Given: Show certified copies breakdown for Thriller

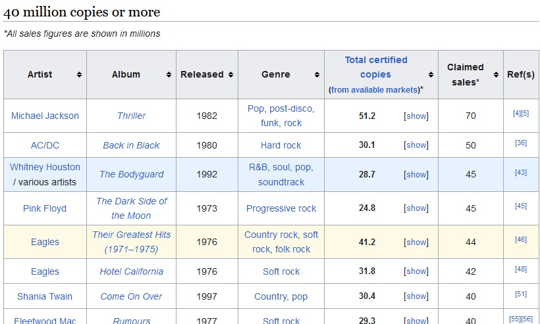Looking at the screenshot, I should [x=416, y=116].
